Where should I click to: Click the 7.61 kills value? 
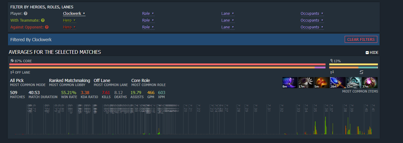[x=106, y=93]
